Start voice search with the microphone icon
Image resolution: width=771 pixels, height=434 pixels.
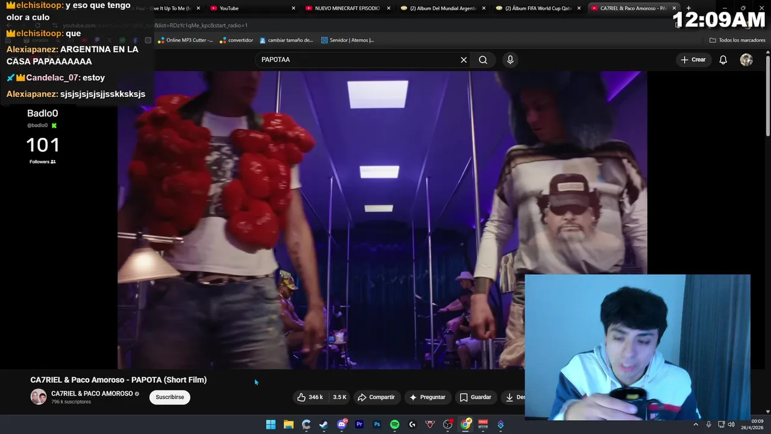coord(510,60)
